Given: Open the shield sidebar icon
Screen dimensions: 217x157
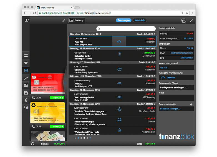Looking at the screenshot, I should pos(26,108).
